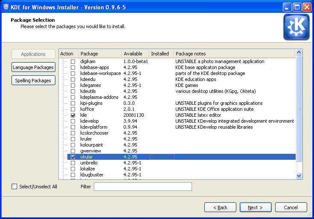314x219 pixels.
Task: Tick the koffice checkbox
Action: click(x=73, y=109)
